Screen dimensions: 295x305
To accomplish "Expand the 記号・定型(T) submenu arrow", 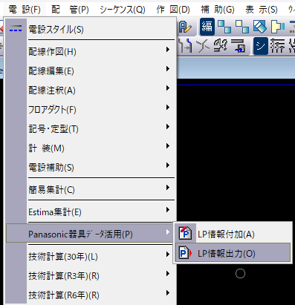I will click(168, 127).
